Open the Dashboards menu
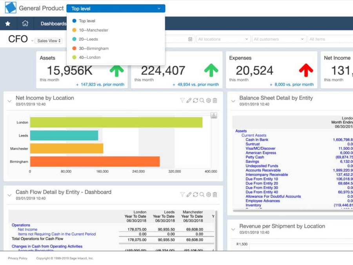Screen dimensions: 353x265 tap(53, 24)
